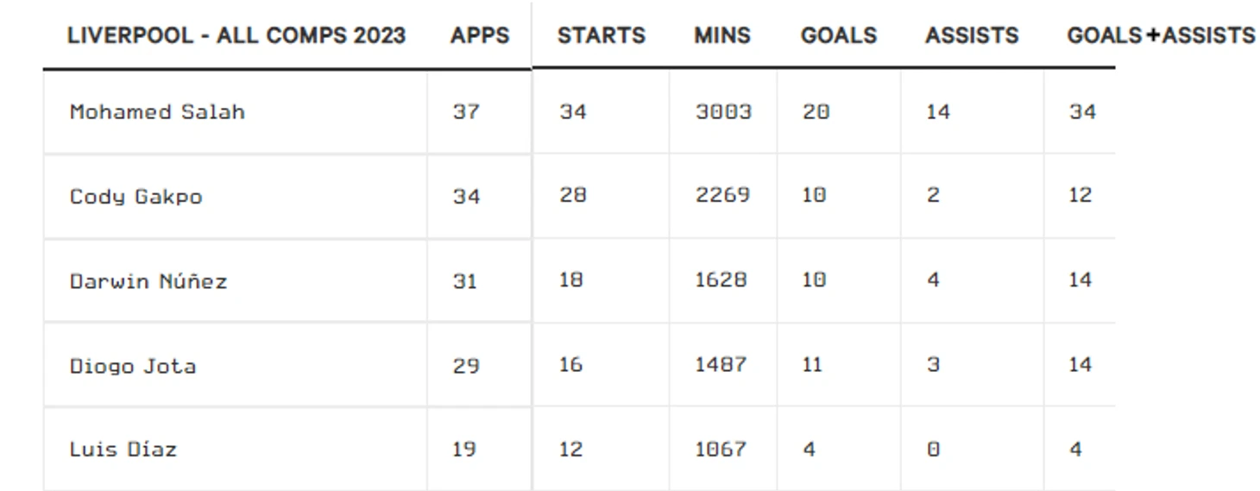Select the Luis Díaz name cell
The image size is (1260, 491).
pyautogui.click(x=123, y=450)
